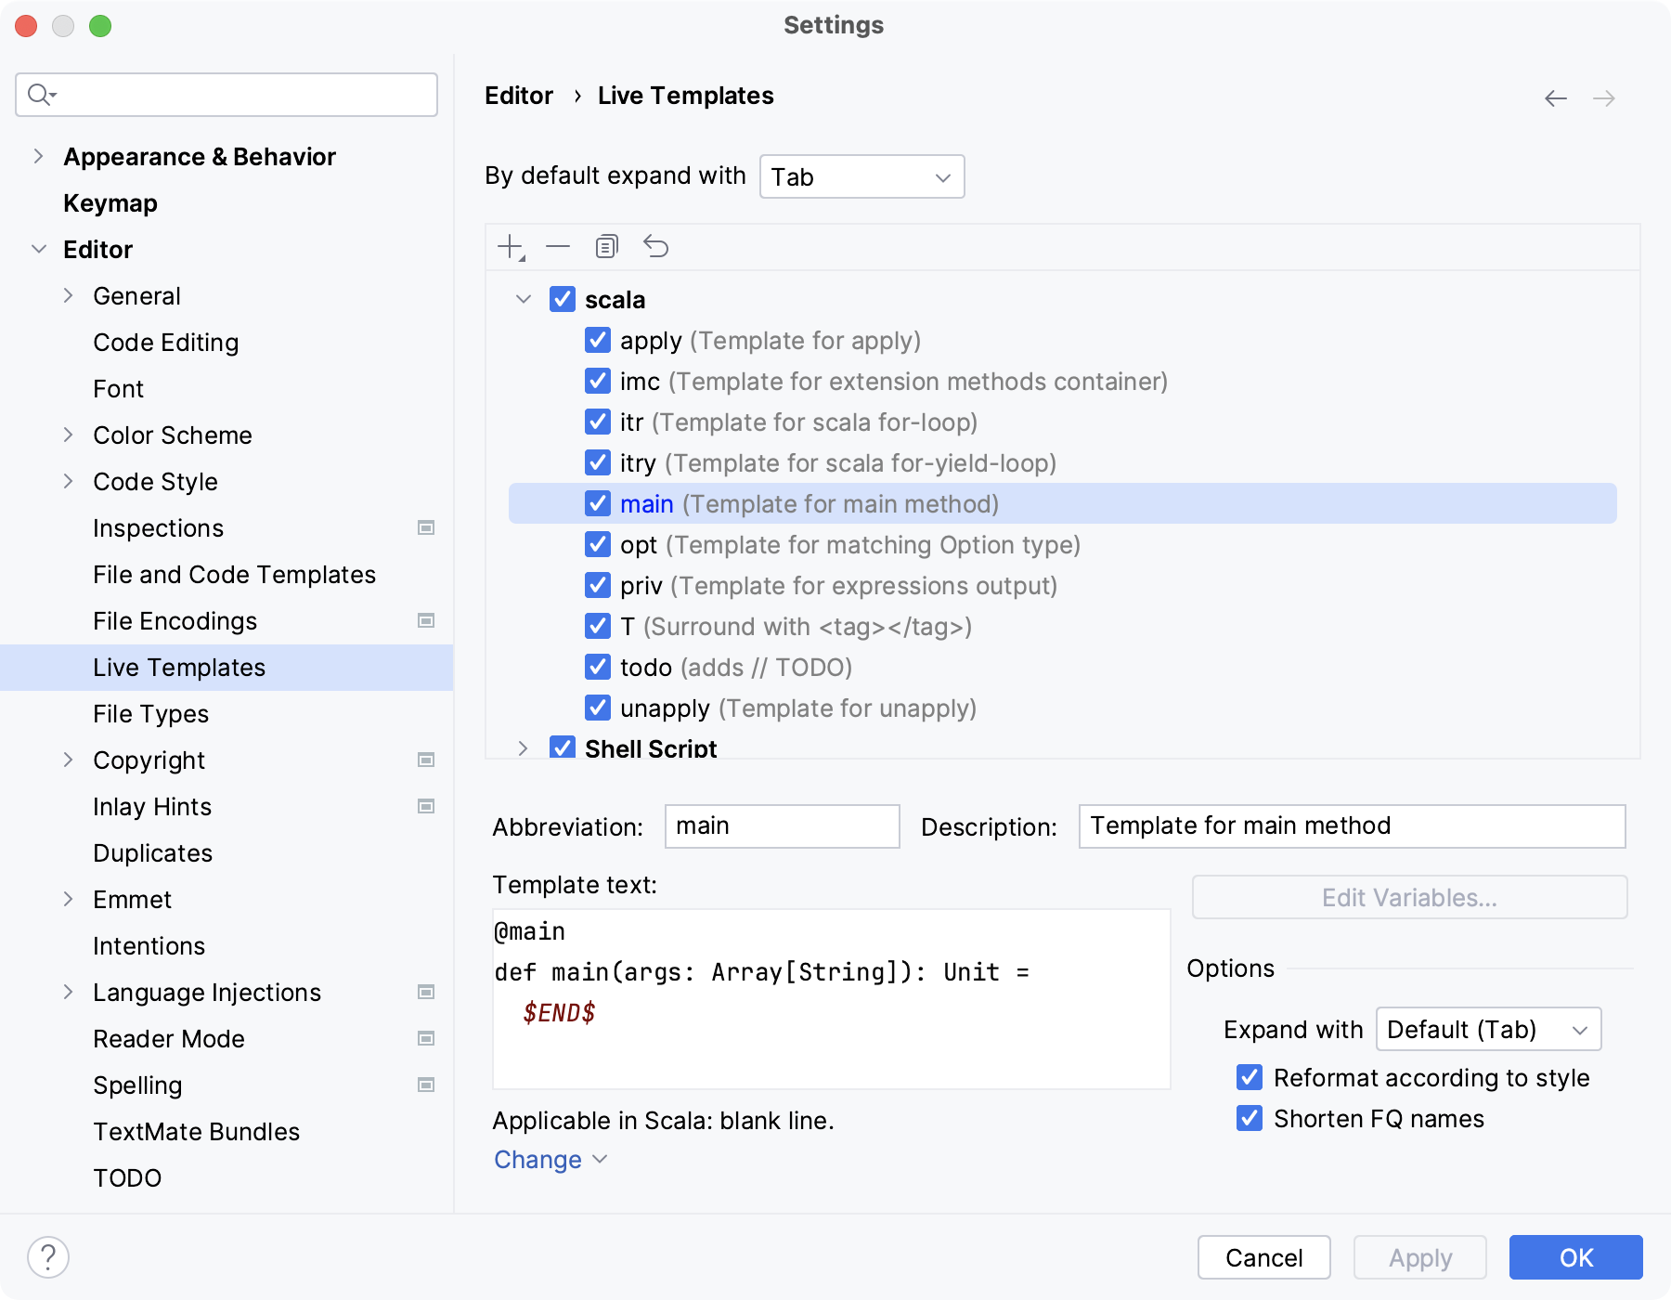The width and height of the screenshot is (1671, 1300).
Task: Disable 'Shorten FQ names' option
Action: [x=1249, y=1119]
